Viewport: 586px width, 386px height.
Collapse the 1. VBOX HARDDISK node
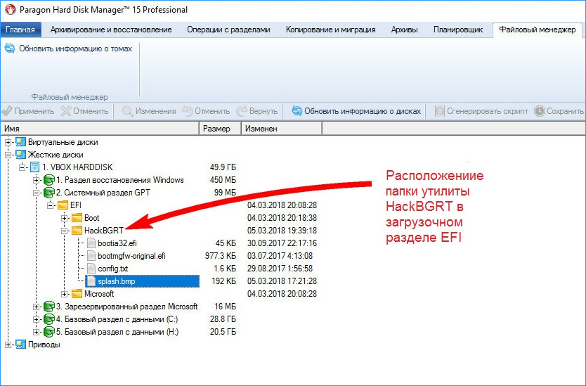(22, 167)
